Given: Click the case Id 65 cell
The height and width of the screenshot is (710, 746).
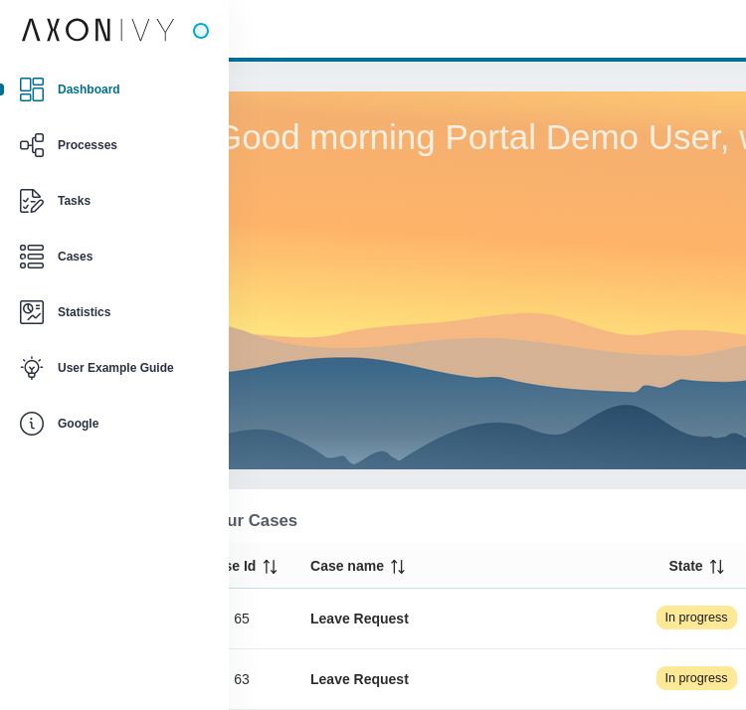Looking at the screenshot, I should coord(242,619).
